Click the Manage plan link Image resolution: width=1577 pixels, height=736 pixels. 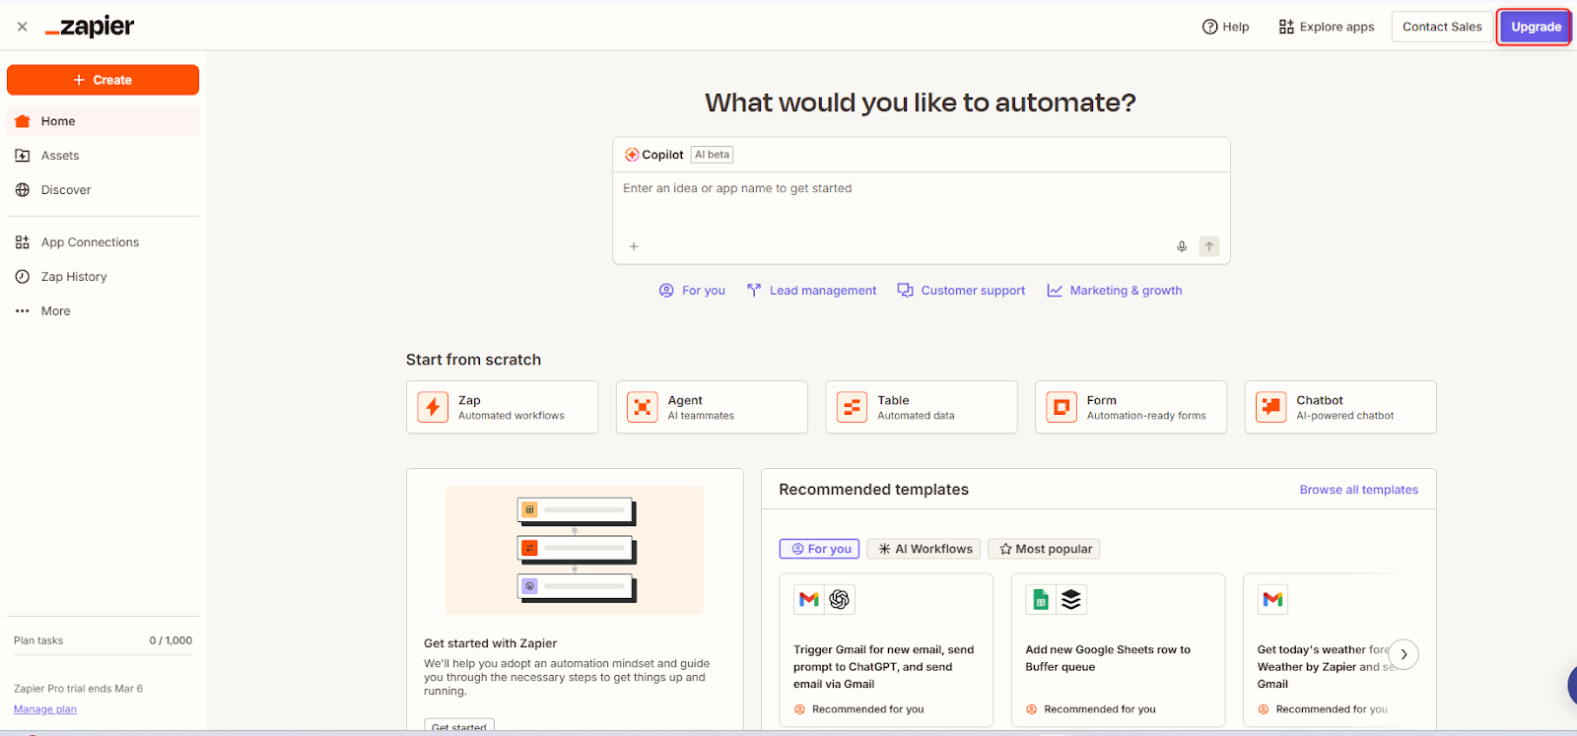[45, 709]
